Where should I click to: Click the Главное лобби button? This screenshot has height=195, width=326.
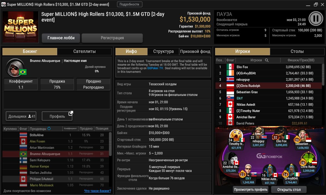tap(61, 38)
